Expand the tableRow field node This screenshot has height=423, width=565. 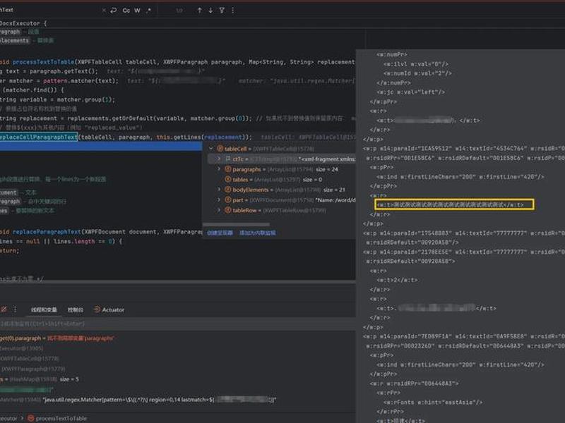[218, 210]
